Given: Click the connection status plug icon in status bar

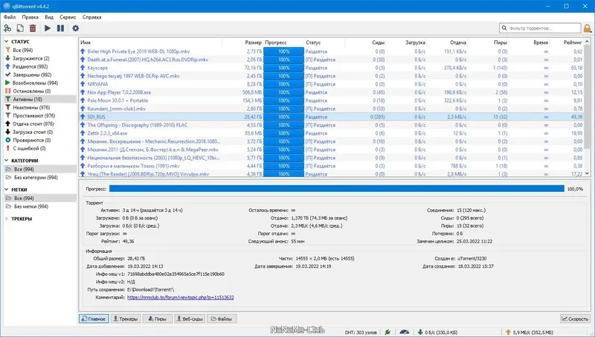Looking at the screenshot, I should [387, 332].
